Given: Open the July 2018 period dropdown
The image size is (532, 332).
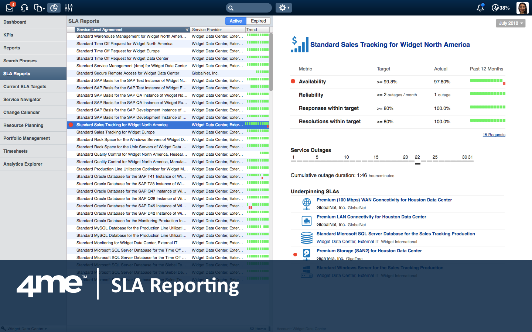Looking at the screenshot, I should (510, 23).
